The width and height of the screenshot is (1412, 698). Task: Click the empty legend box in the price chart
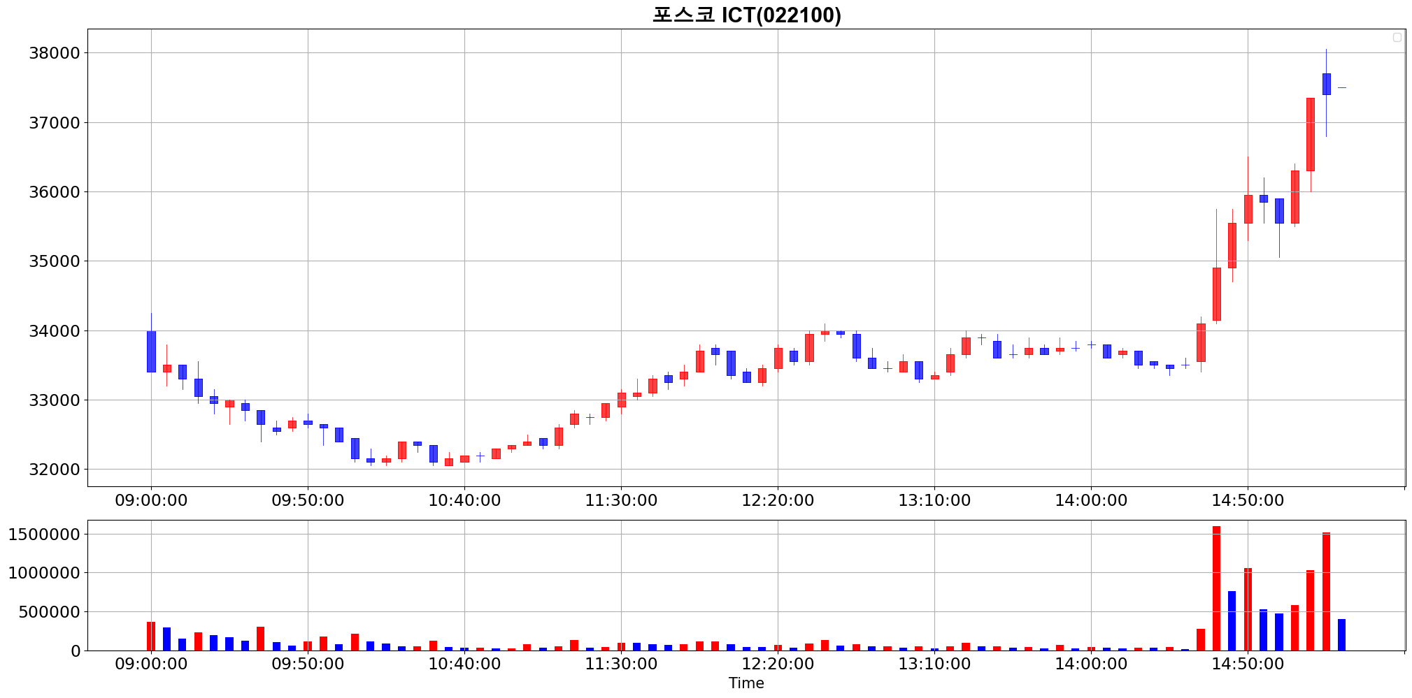tap(1397, 38)
